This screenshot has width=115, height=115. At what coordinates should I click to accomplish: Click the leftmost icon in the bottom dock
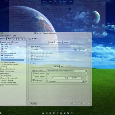43,113
